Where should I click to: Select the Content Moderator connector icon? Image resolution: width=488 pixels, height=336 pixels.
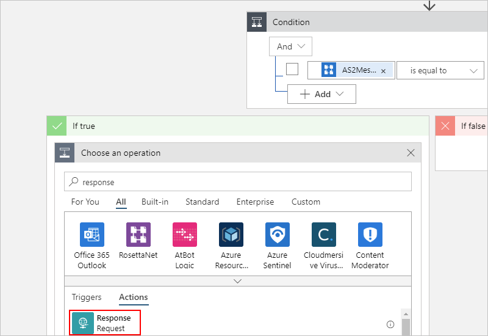(x=370, y=235)
